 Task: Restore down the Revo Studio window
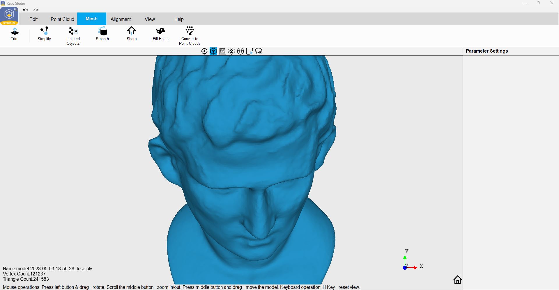pos(538,3)
